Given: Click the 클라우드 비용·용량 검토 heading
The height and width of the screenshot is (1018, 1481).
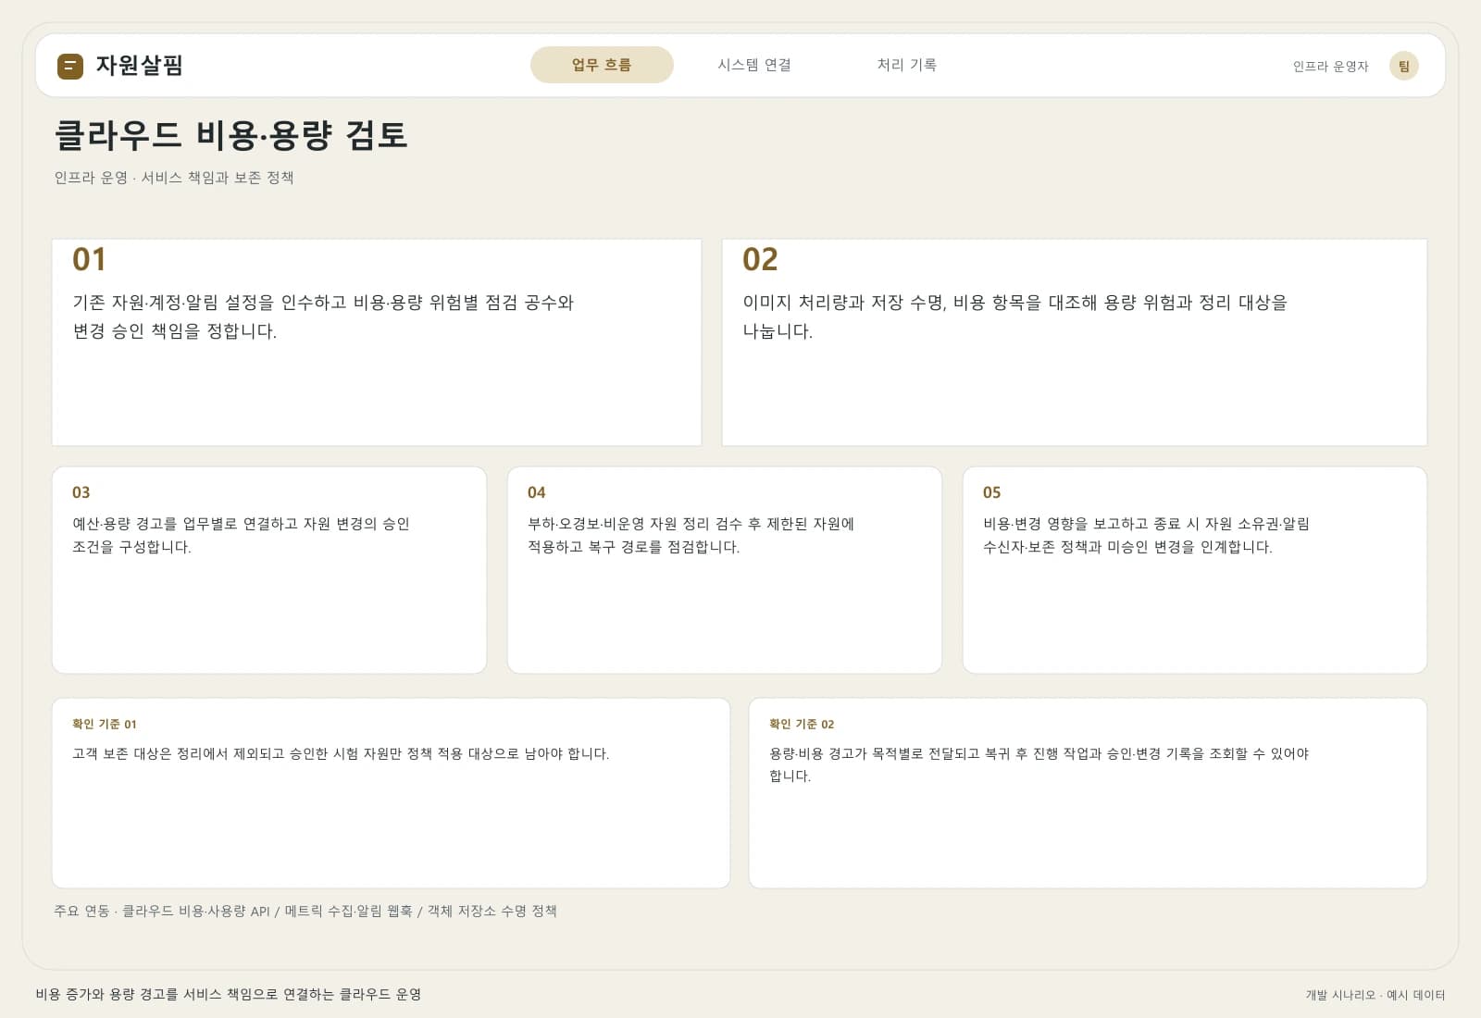Looking at the screenshot, I should click(231, 135).
